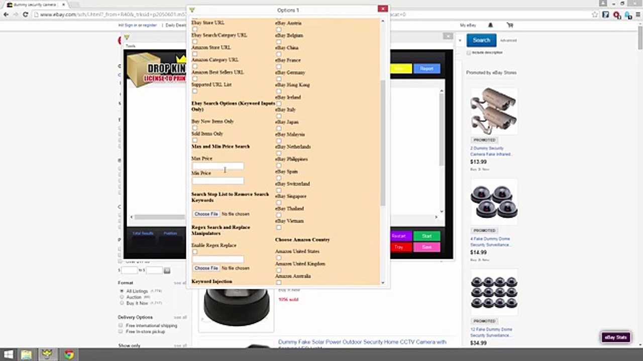Select the Buy It Now radio button

pos(122,303)
